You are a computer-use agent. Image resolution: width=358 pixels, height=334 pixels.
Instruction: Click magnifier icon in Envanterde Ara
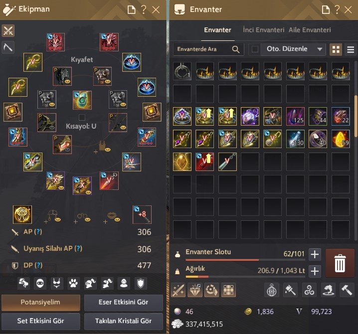(236, 49)
